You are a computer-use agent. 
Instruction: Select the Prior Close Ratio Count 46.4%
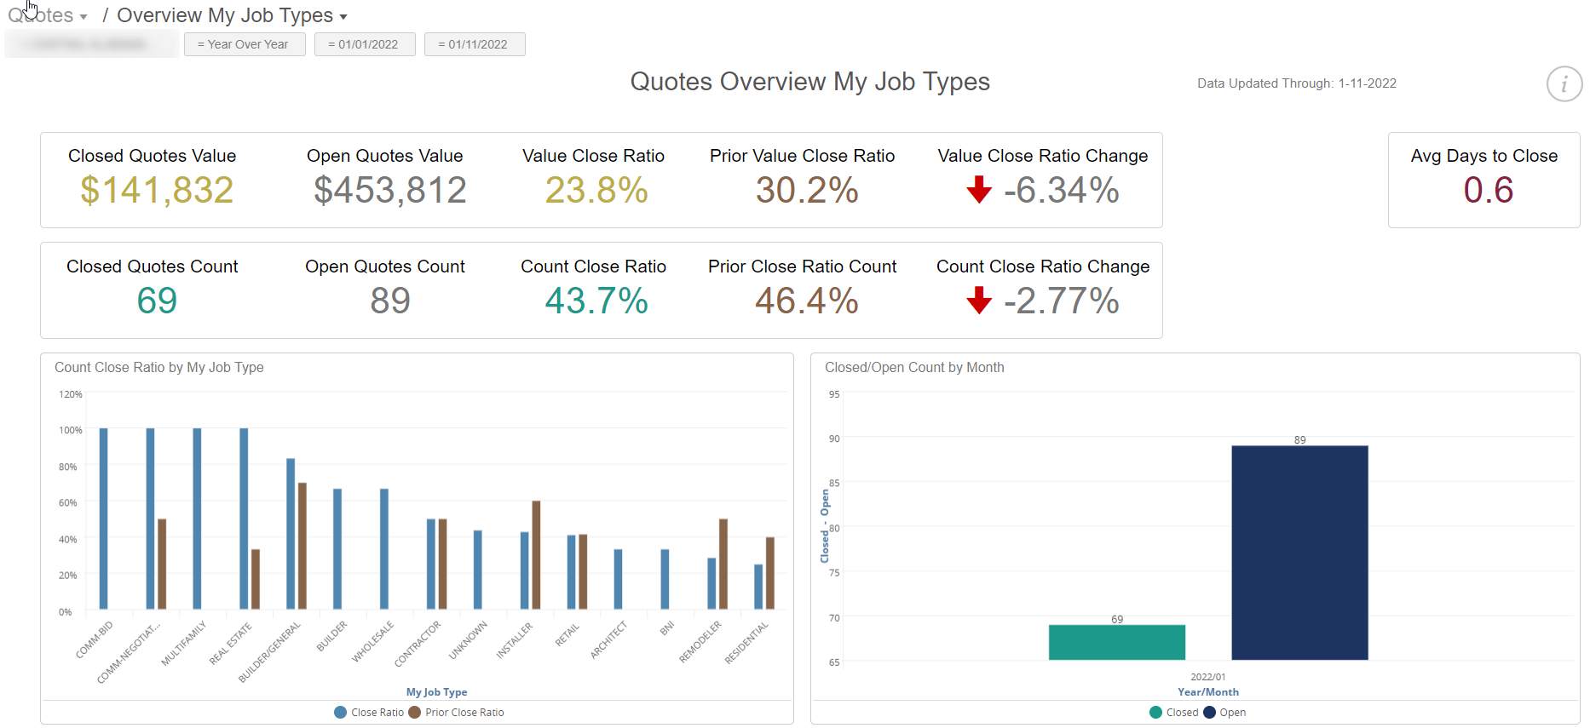[x=807, y=301]
